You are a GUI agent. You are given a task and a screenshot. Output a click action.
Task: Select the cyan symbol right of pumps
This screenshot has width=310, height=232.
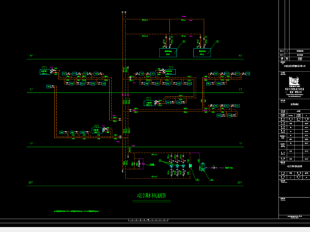coord(191,166)
